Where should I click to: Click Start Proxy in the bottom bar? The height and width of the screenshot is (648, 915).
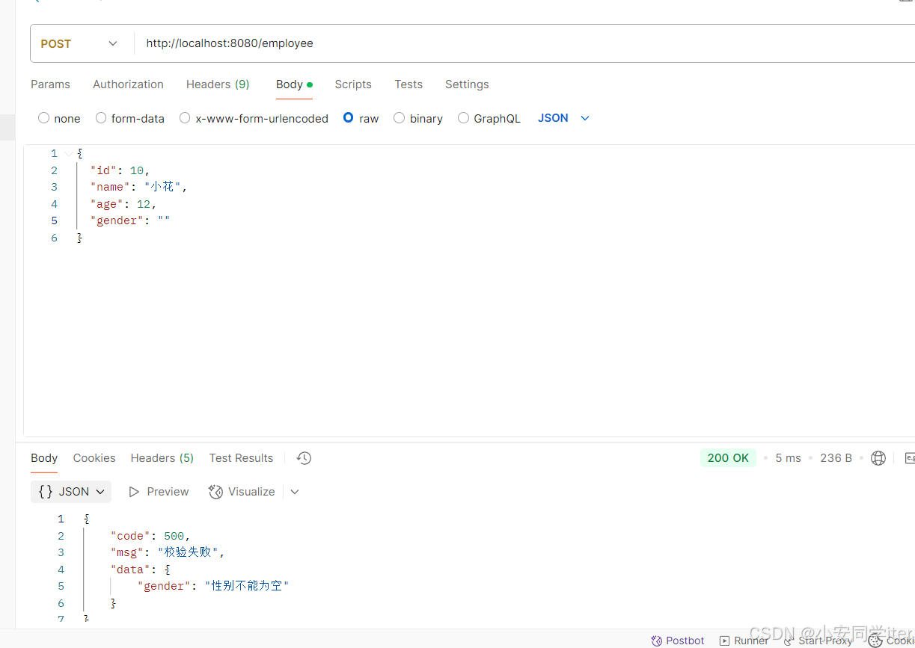pos(818,641)
